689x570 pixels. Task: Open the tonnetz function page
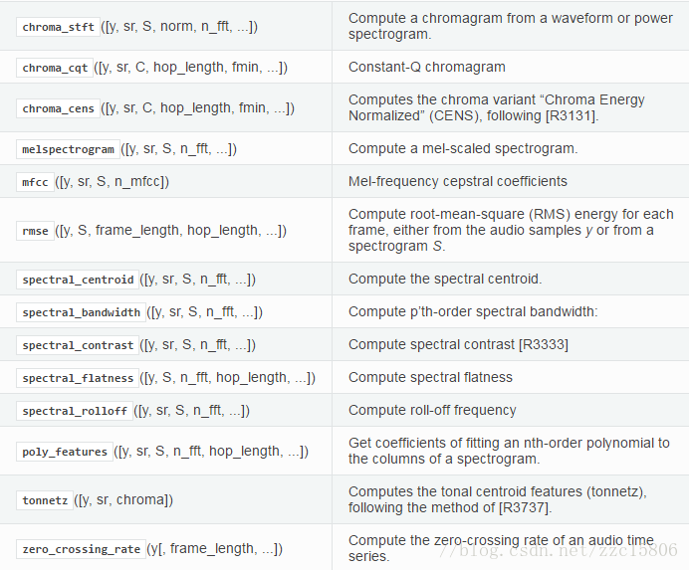tap(45, 500)
